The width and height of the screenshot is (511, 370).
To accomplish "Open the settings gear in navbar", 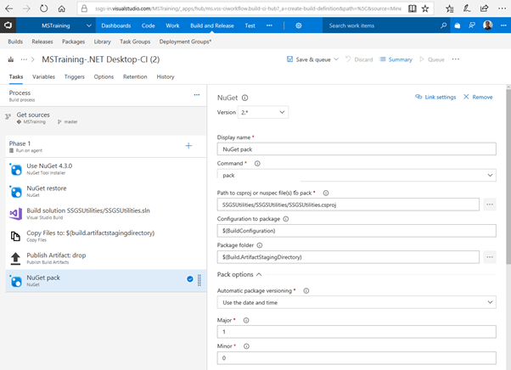I will [x=299, y=25].
